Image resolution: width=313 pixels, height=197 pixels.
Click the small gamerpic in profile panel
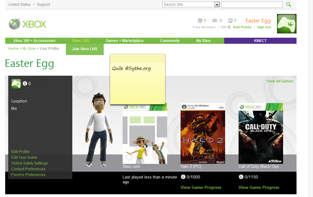tap(16, 84)
